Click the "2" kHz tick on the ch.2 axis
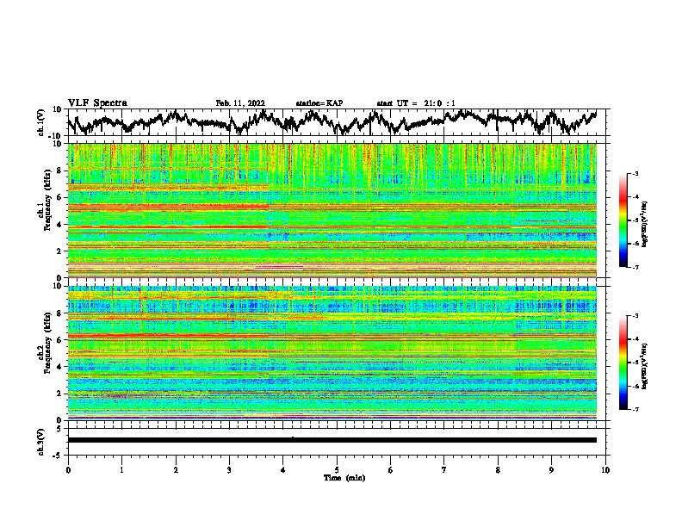This screenshot has width=682, height=527. tap(61, 394)
